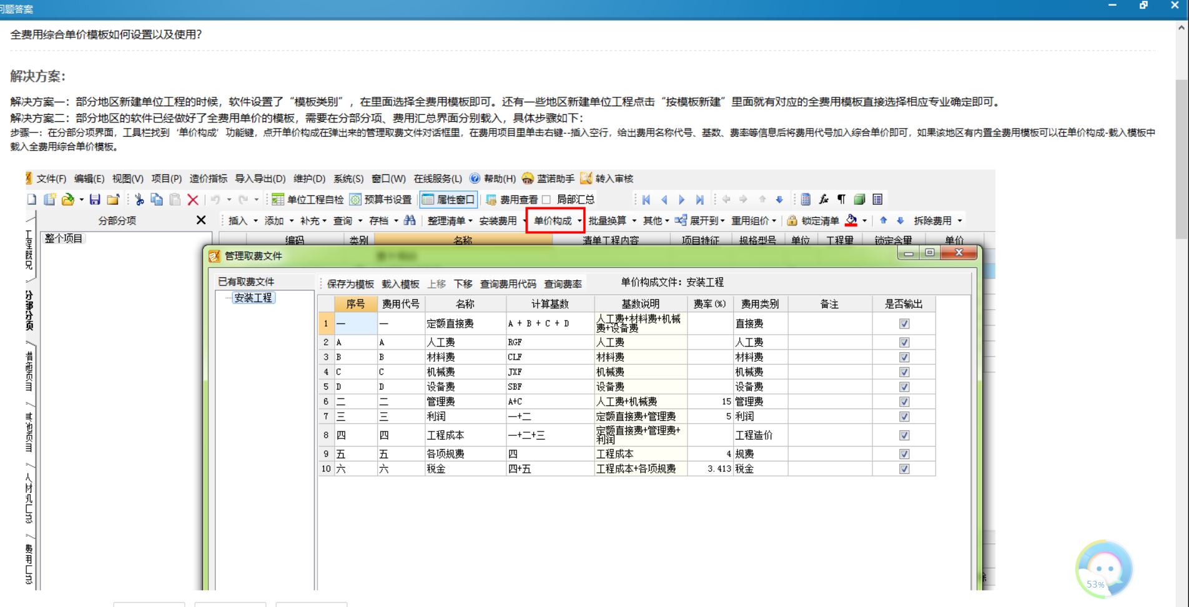The image size is (1189, 607).
Task: Click the 蓝诺助手 assistant icon
Action: pos(528,179)
